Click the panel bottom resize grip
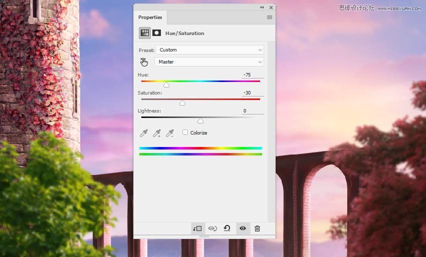 [204, 236]
